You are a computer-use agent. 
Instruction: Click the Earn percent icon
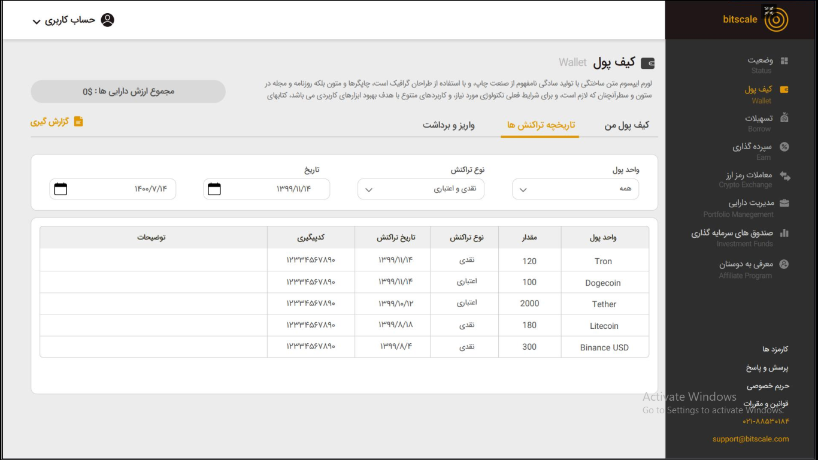(784, 147)
